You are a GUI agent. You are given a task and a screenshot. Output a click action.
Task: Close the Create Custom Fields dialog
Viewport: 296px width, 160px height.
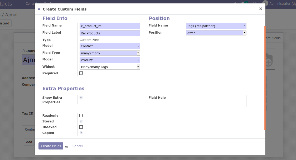pos(260,9)
